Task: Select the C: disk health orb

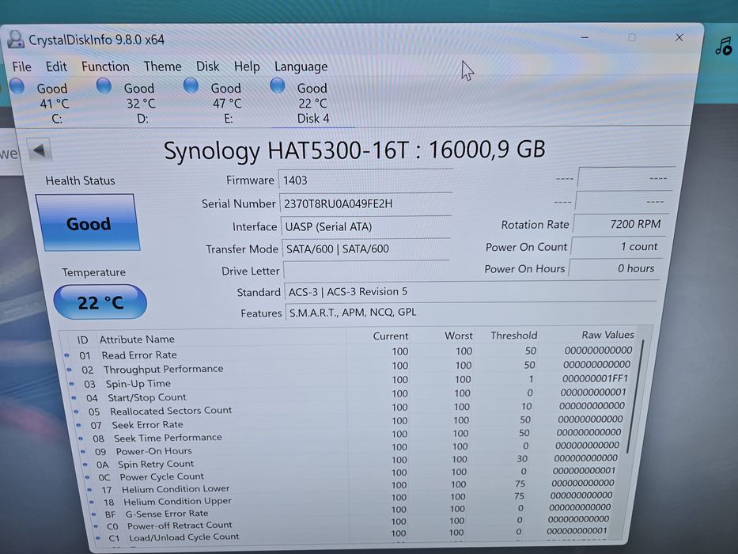Action: [x=17, y=86]
